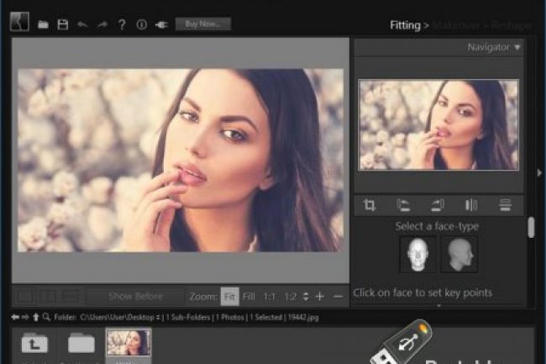The height and width of the screenshot is (364, 546).
Task: Choose the profile (side view) face type
Action: [x=459, y=253]
